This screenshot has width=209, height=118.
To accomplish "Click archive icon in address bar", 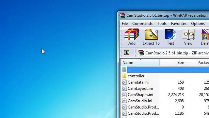I will click(141, 53).
